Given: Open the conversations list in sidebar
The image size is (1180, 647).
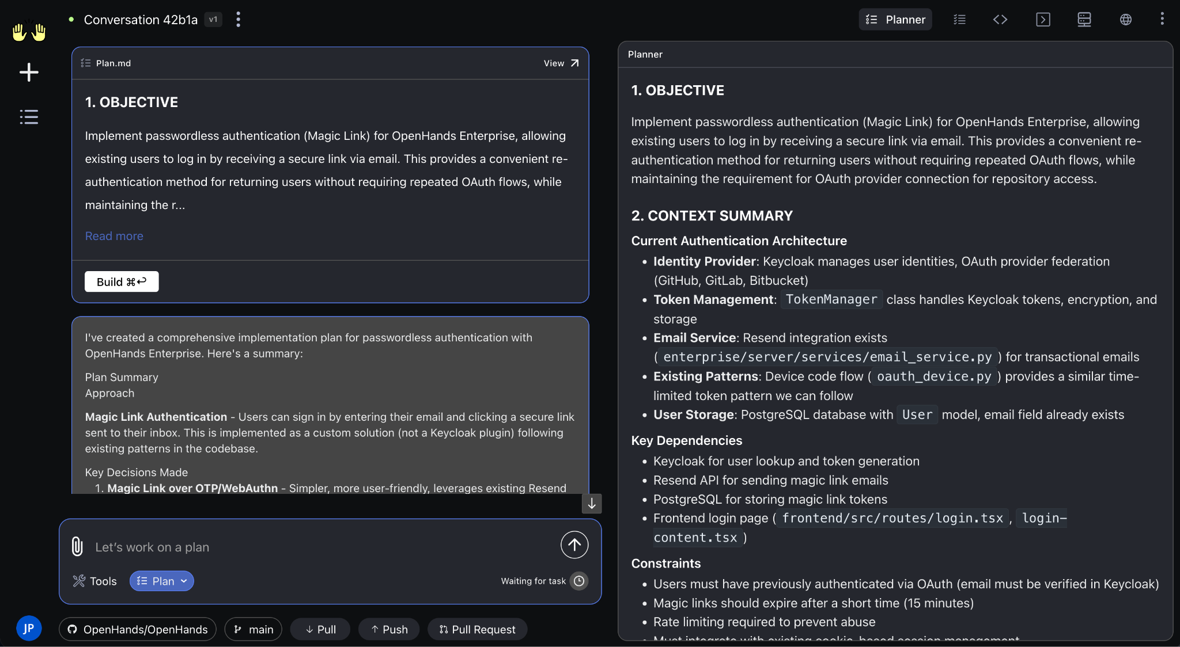Looking at the screenshot, I should click(29, 117).
